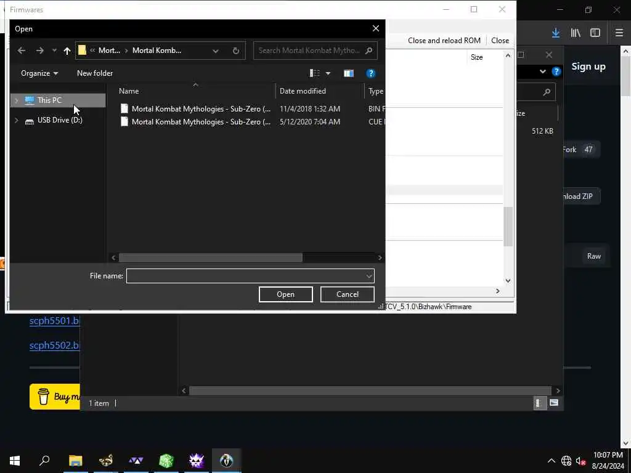Toggle the preview pane
The height and width of the screenshot is (473, 631).
349,73
